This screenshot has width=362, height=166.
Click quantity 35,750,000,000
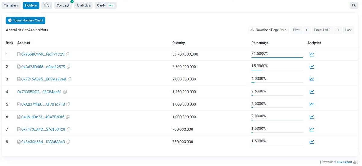[185, 54]
